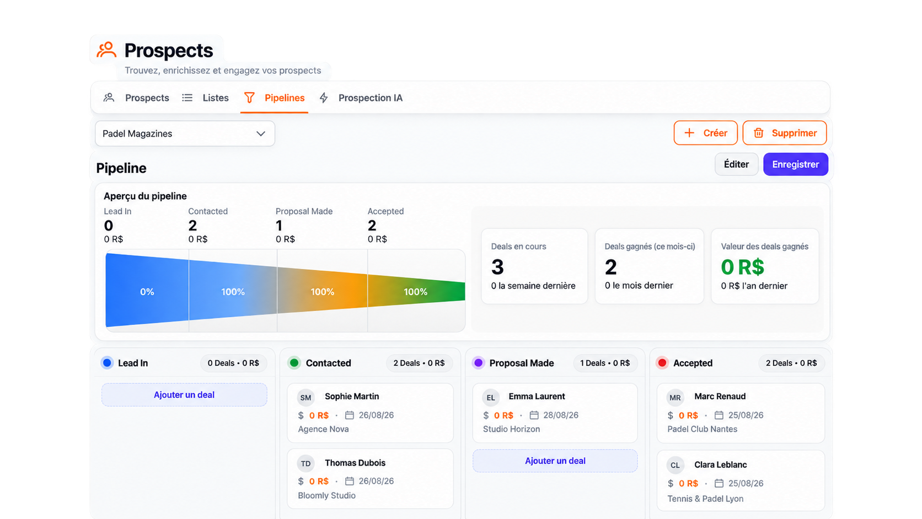Click the 0% Lead In funnel segment
Screen dimensions: 922x519
147,291
